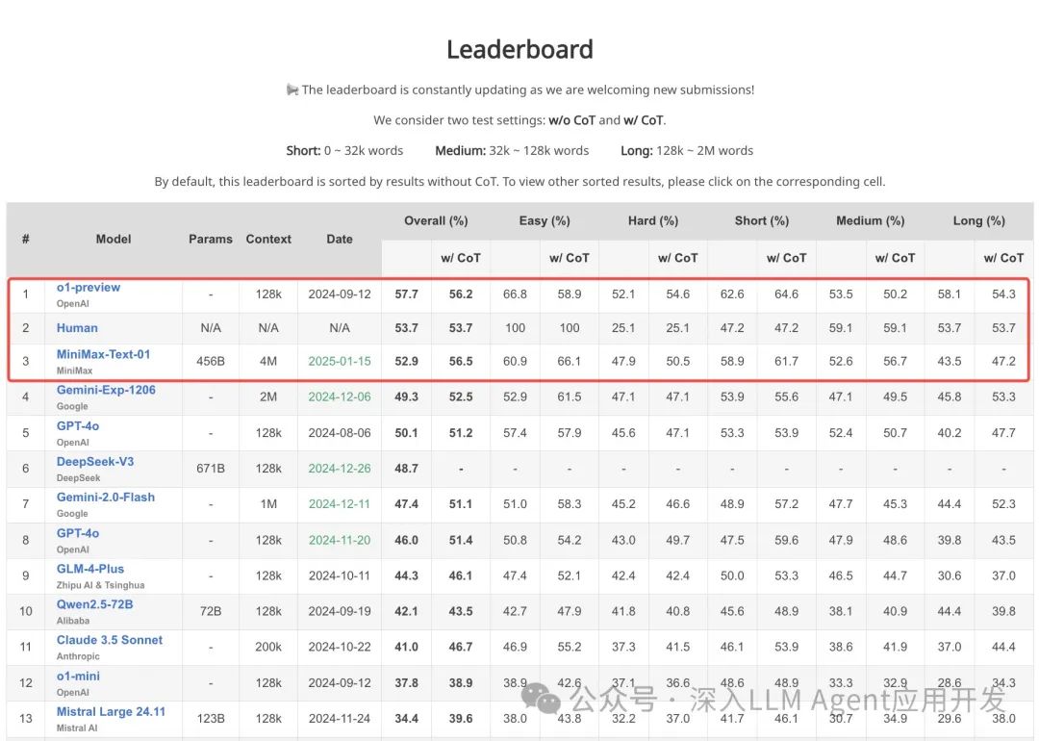Sort by the Easy (%) column header

tap(545, 220)
